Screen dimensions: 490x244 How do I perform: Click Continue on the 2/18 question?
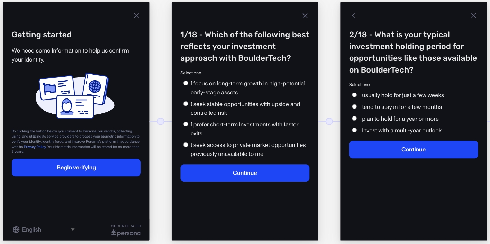(x=413, y=150)
